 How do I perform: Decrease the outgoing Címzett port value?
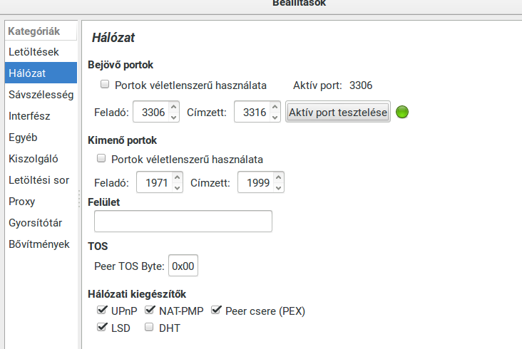[278, 187]
